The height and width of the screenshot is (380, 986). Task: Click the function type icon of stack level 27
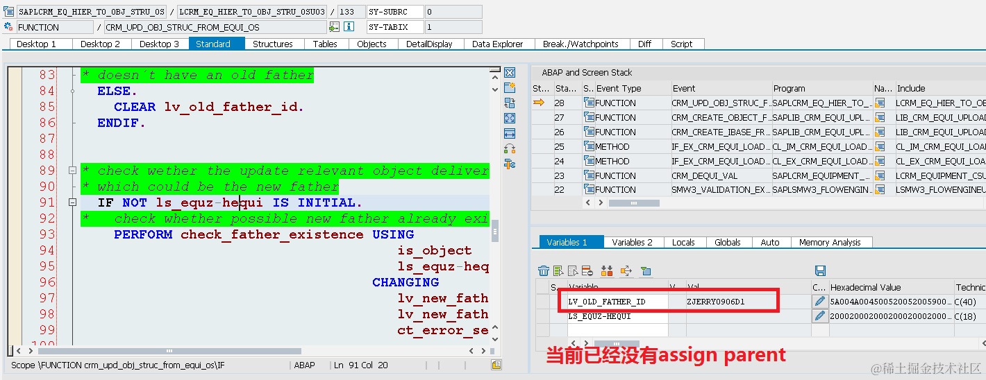589,117
